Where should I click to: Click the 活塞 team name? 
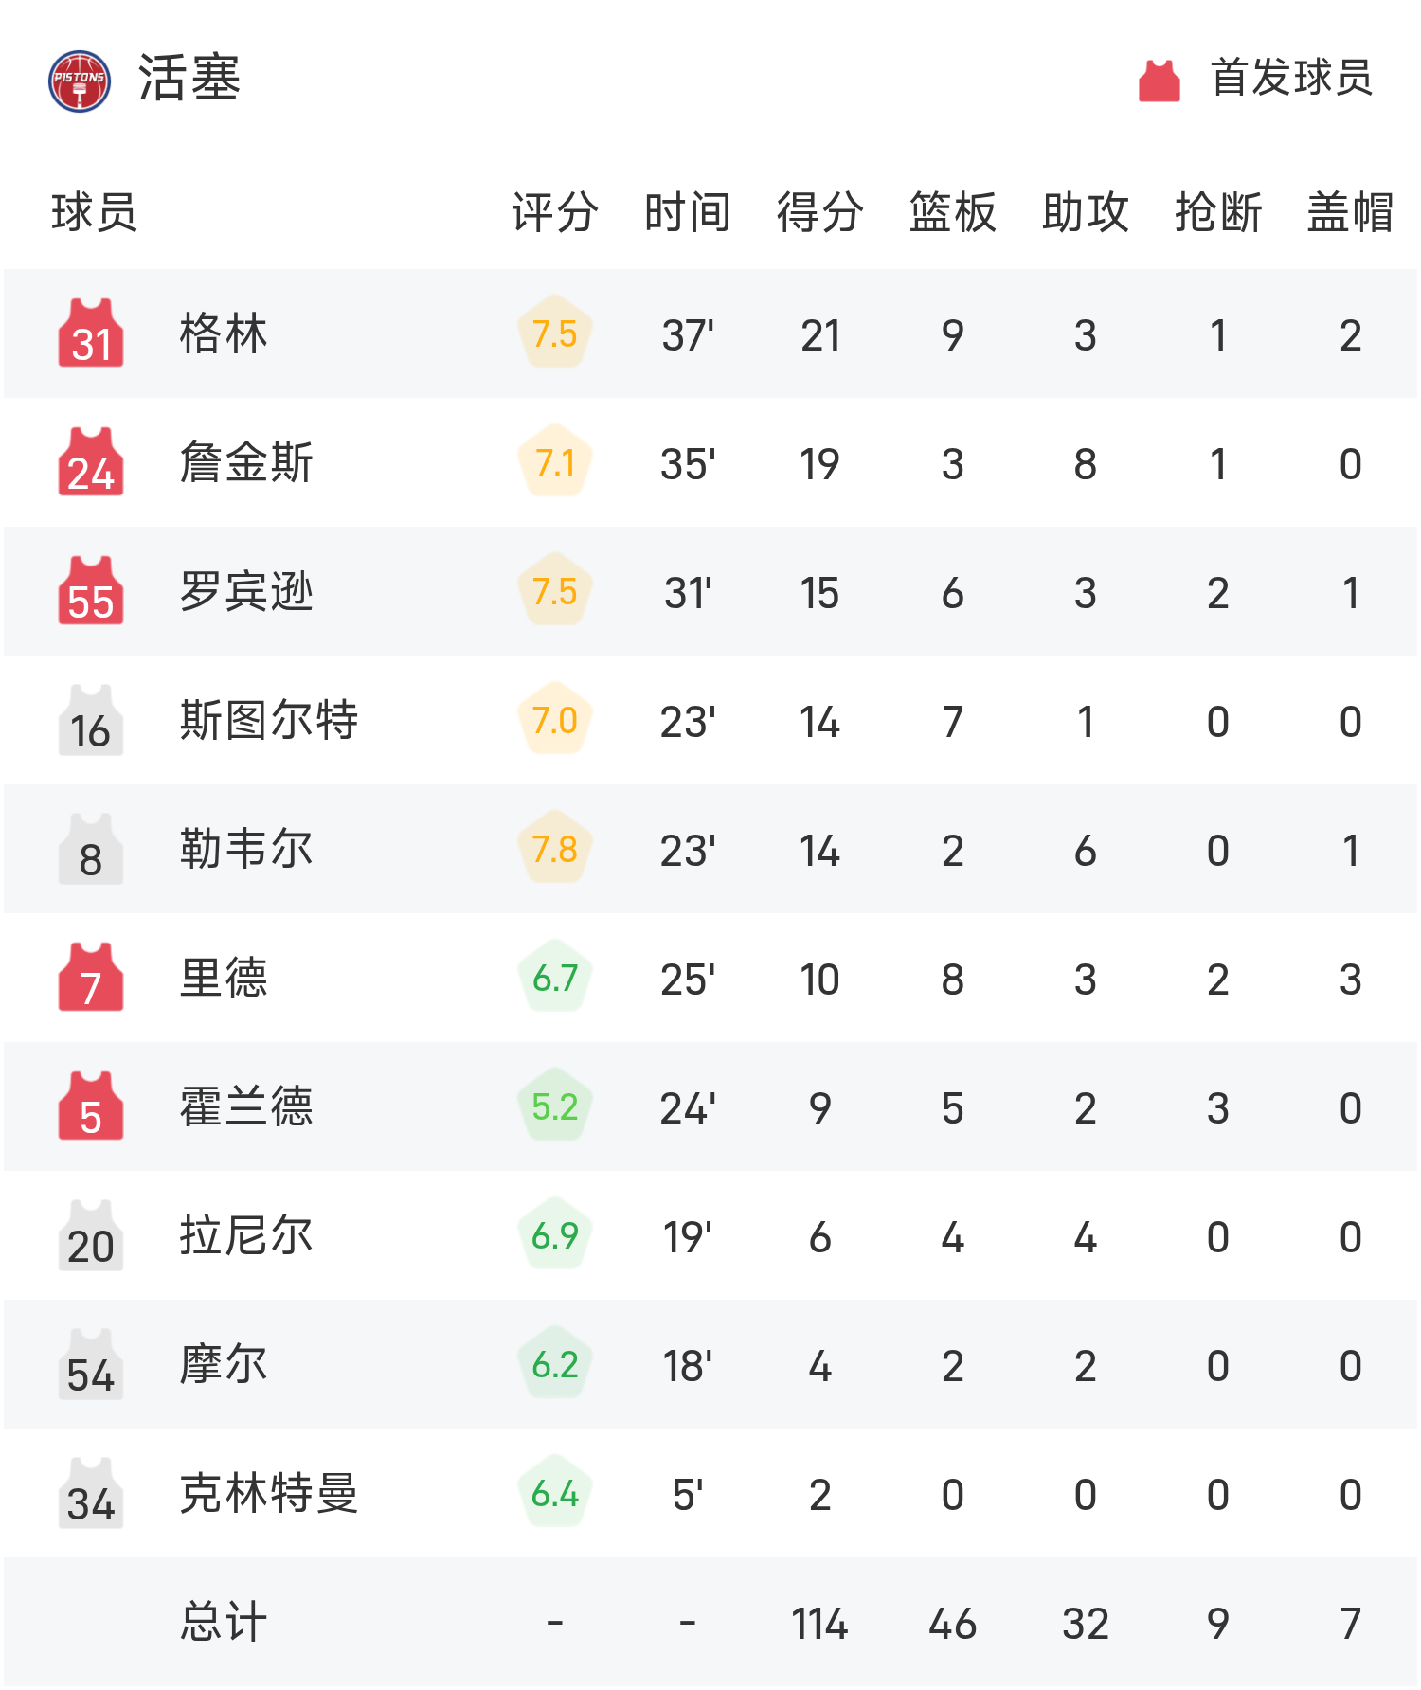(x=189, y=78)
